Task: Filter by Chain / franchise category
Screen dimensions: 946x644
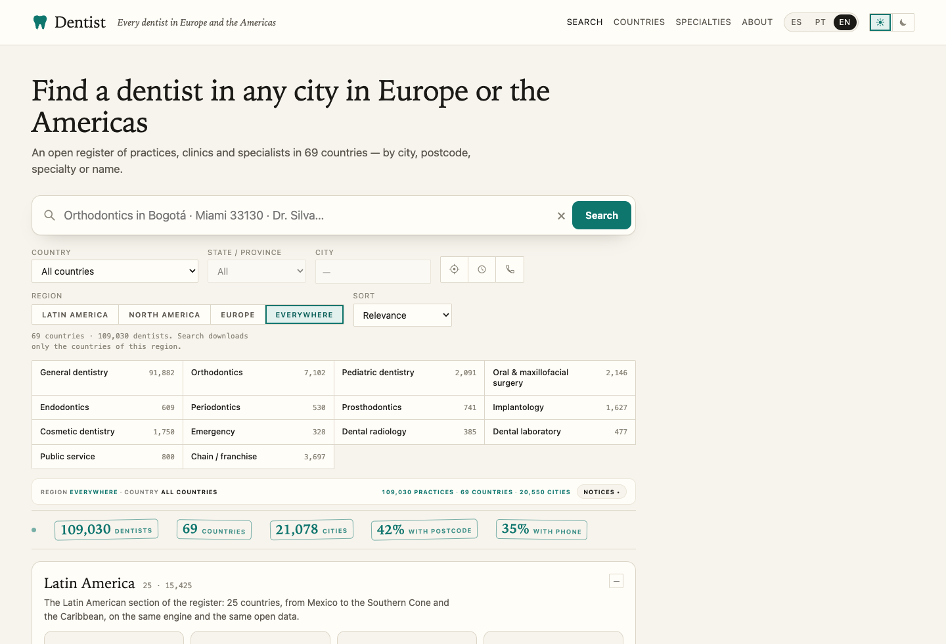Action: (258, 457)
